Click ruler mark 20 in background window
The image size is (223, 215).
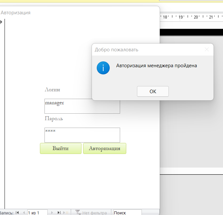[x=196, y=17]
